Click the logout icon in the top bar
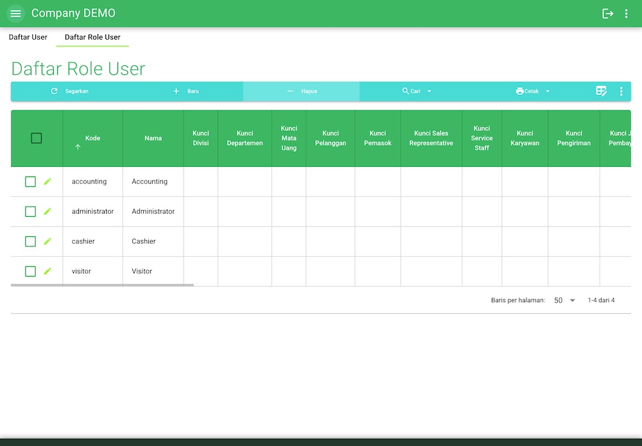 click(607, 13)
